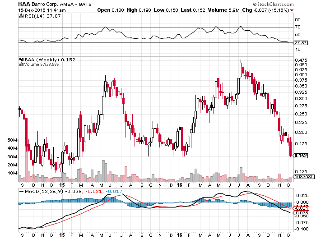The image size is (316, 239).
Task: Click the 0.152 current price tag
Action: [300, 156]
